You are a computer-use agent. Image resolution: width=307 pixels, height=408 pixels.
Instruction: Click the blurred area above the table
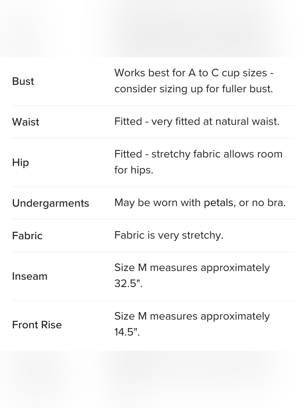[153, 29]
